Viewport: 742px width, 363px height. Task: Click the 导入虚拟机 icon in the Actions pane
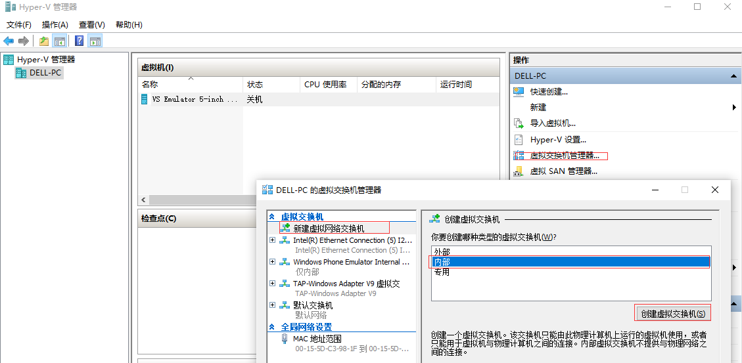[x=519, y=123]
